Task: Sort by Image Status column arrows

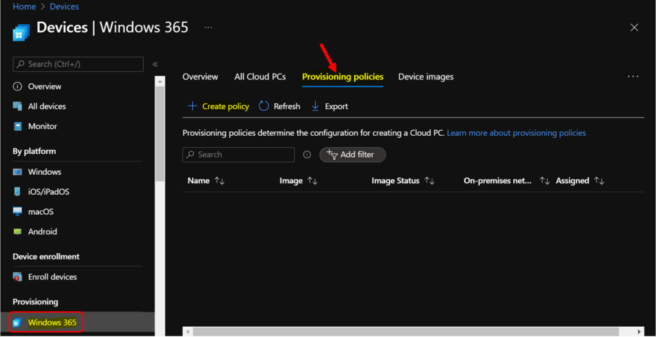Action: (x=429, y=181)
